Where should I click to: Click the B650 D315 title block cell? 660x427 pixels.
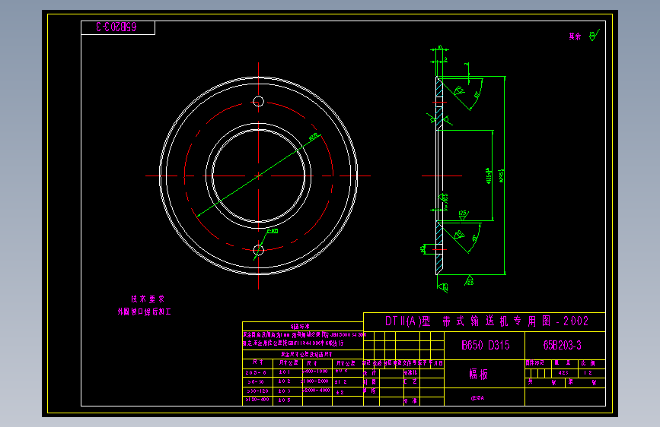tap(486, 346)
